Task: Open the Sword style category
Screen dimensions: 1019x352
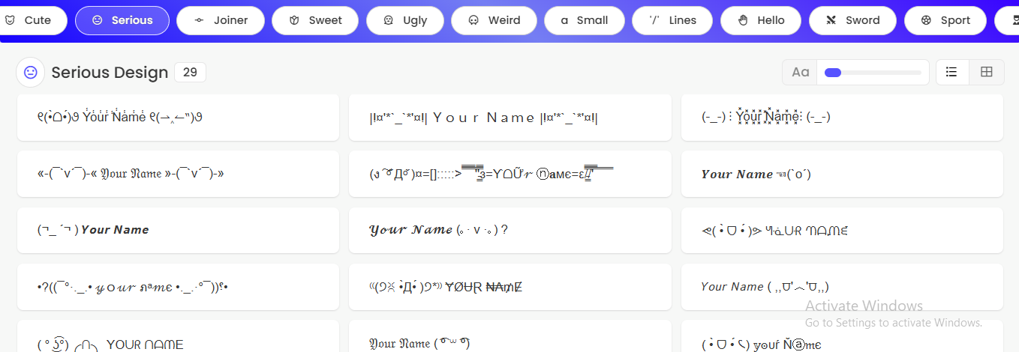Action: (852, 20)
